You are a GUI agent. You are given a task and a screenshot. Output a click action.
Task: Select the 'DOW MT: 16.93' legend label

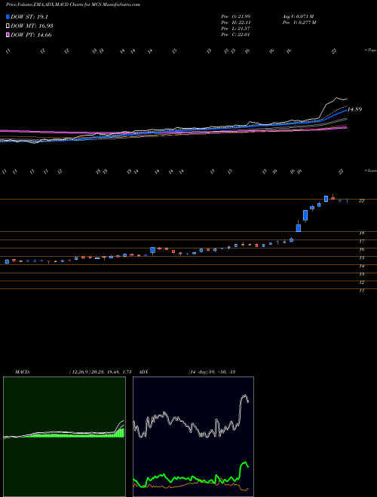[32, 26]
